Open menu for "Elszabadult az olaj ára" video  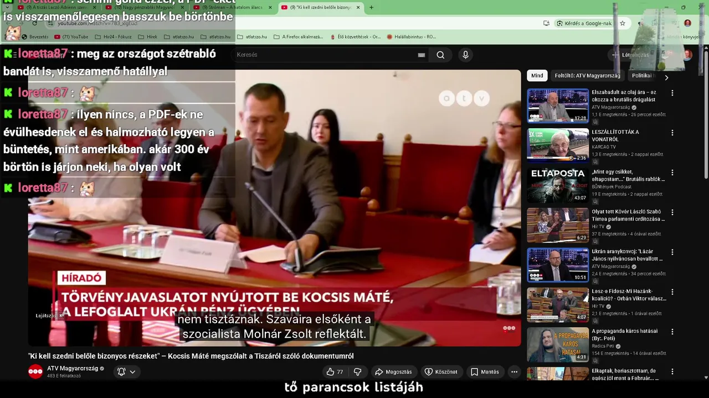pyautogui.click(x=672, y=93)
